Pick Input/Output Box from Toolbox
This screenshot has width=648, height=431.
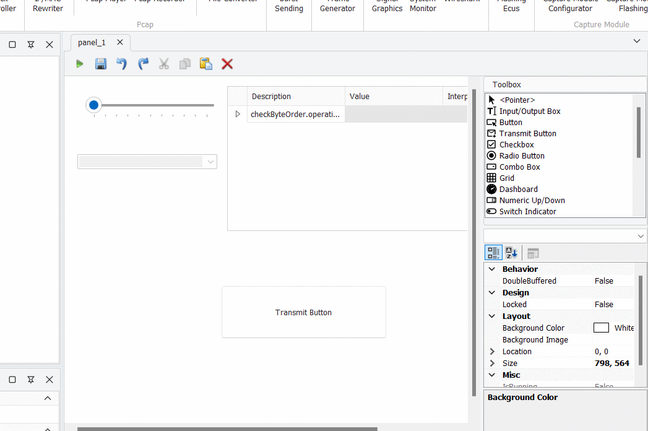coord(524,111)
